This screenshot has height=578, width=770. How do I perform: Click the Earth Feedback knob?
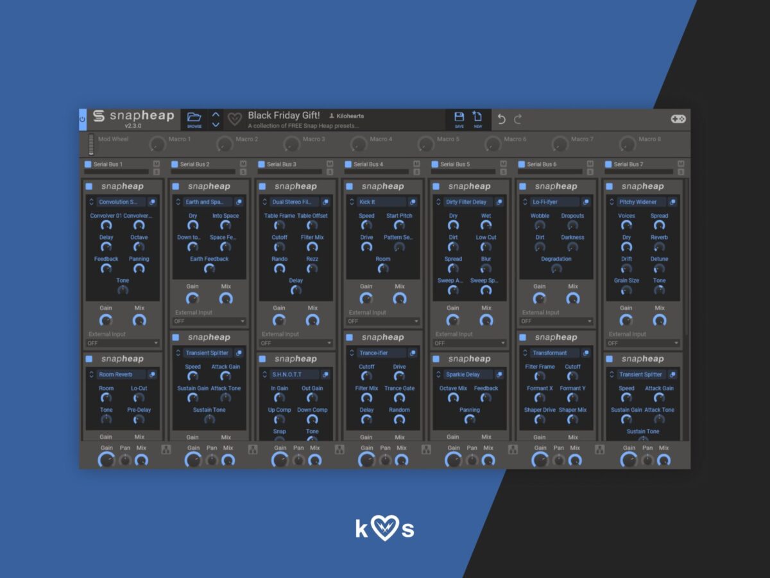pyautogui.click(x=209, y=268)
